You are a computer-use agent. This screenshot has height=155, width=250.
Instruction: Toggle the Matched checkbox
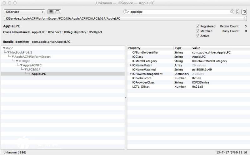coord(197,31)
